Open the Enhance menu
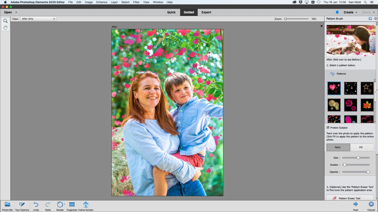The height and width of the screenshot is (212, 378). (101, 2)
